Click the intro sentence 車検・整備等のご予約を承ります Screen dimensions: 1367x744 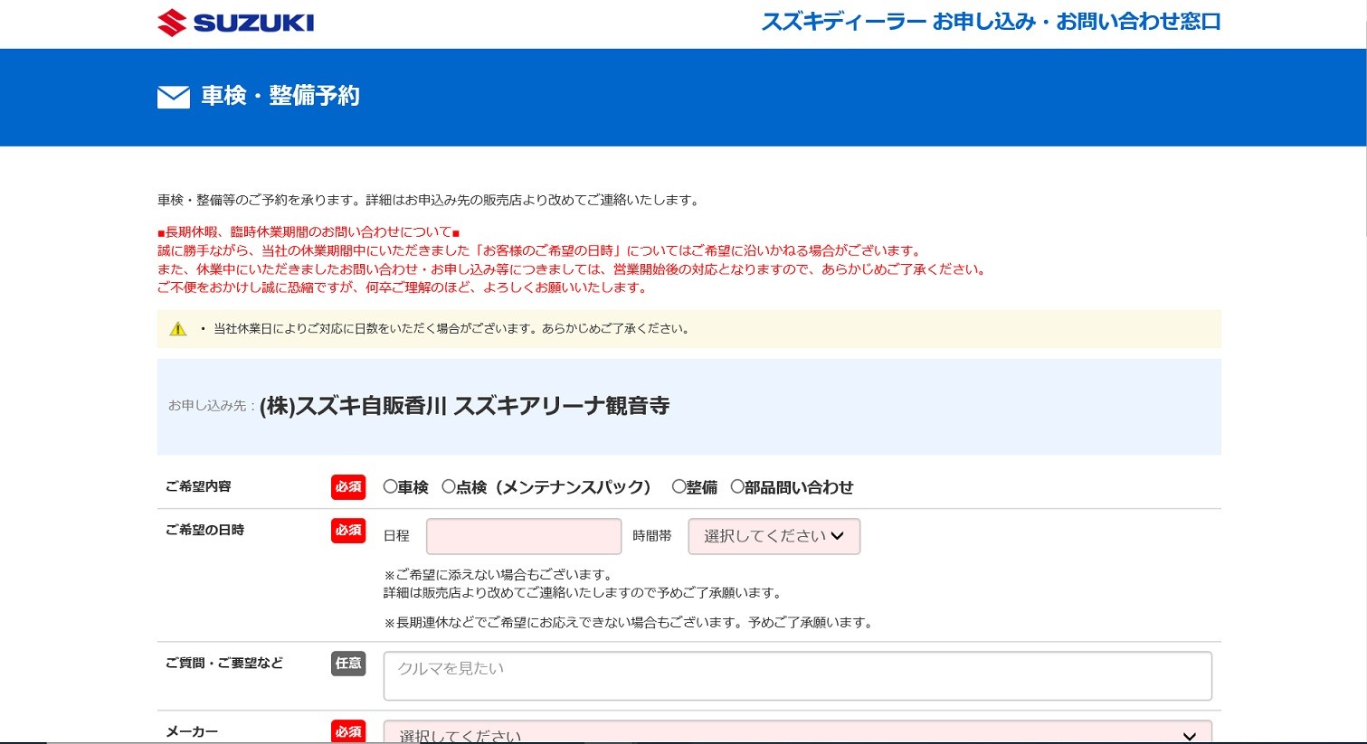pos(430,200)
